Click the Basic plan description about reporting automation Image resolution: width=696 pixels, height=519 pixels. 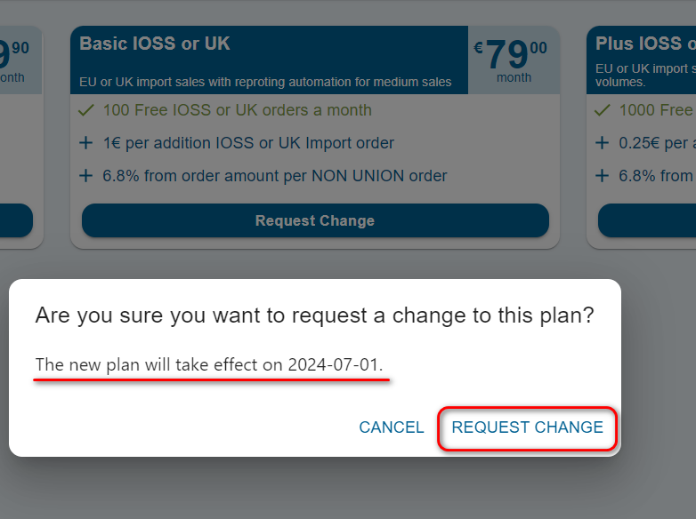(265, 83)
